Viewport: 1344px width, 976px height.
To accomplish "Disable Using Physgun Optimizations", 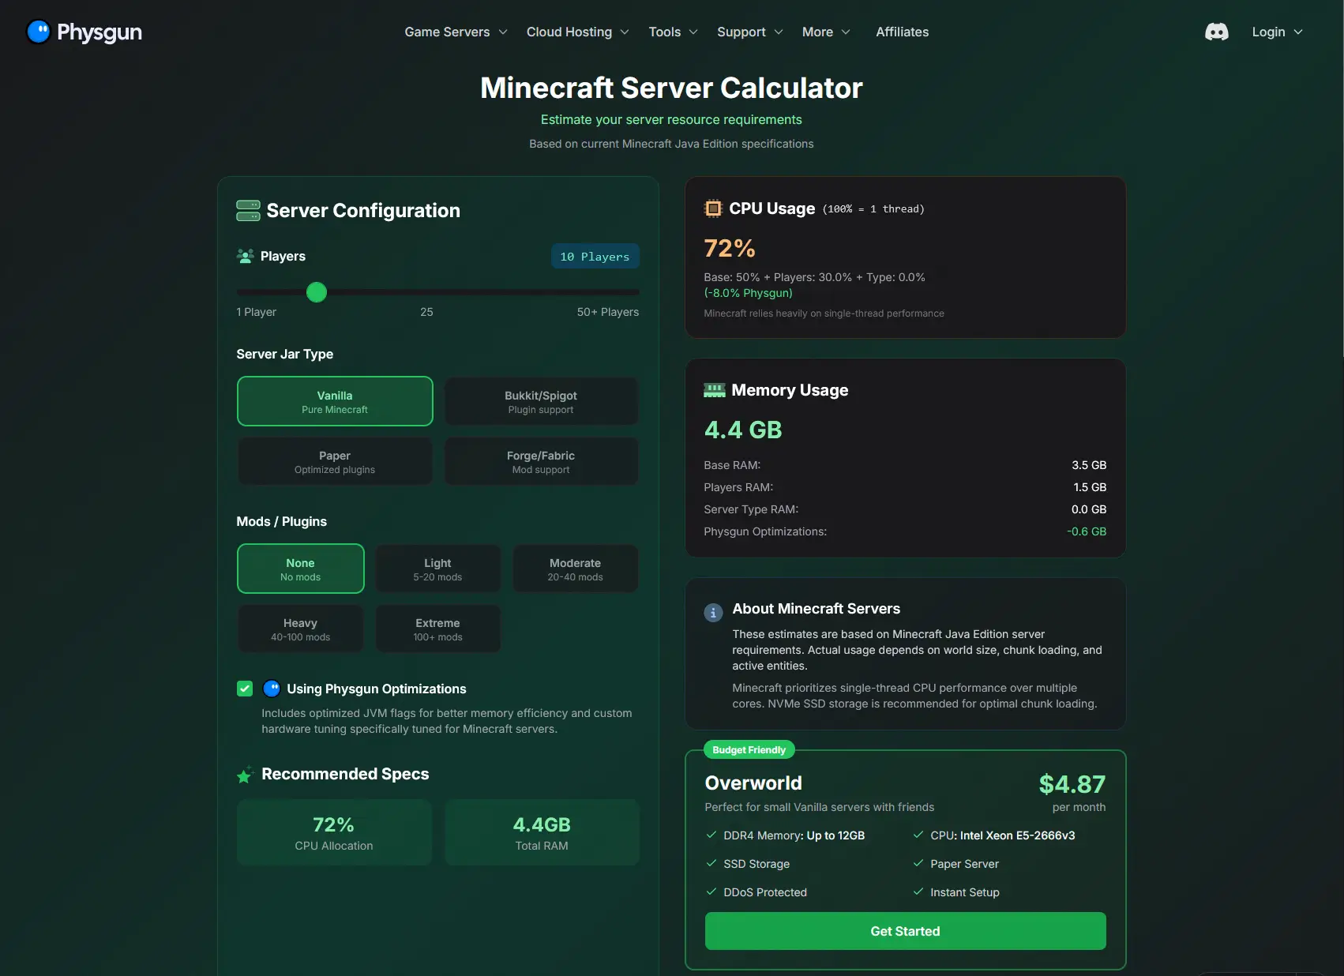I will (x=244, y=689).
